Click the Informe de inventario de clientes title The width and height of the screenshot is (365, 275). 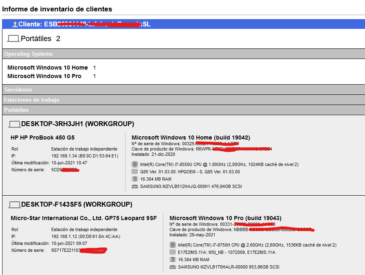[57, 9]
